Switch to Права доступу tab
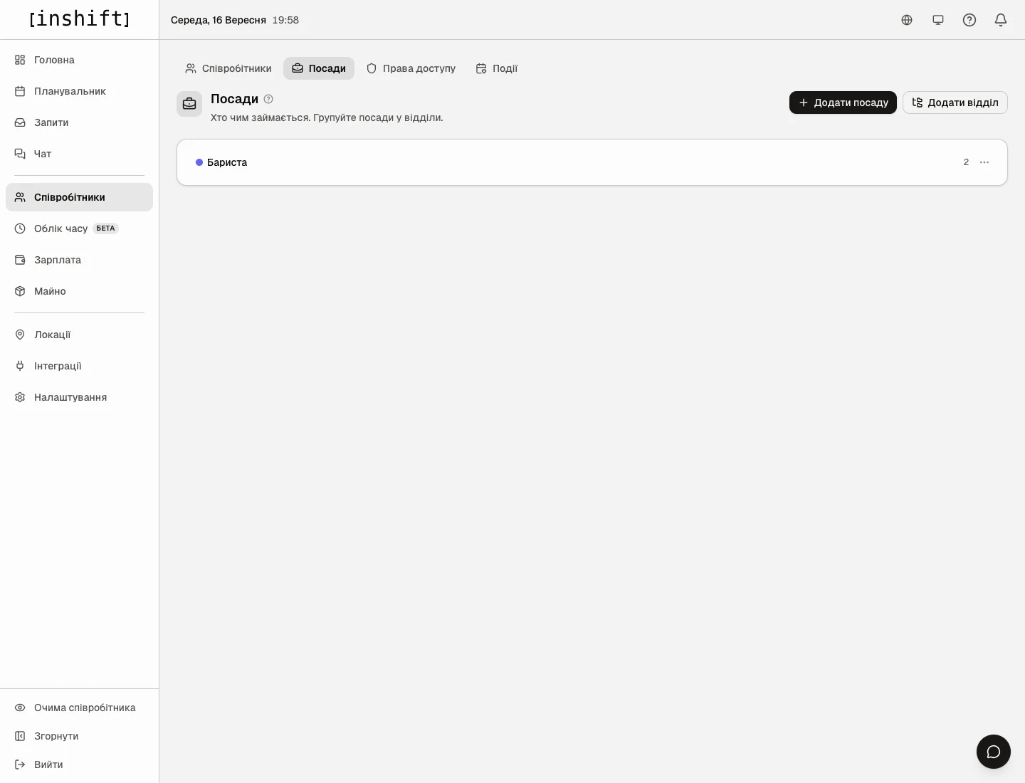Screen dimensions: 1025x783 coord(411,68)
